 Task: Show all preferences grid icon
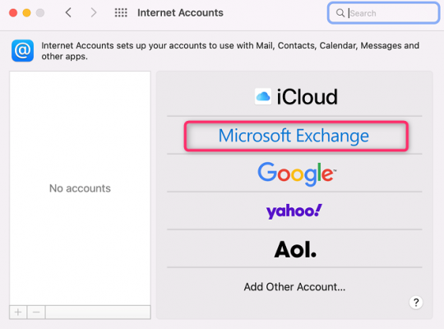[121, 13]
